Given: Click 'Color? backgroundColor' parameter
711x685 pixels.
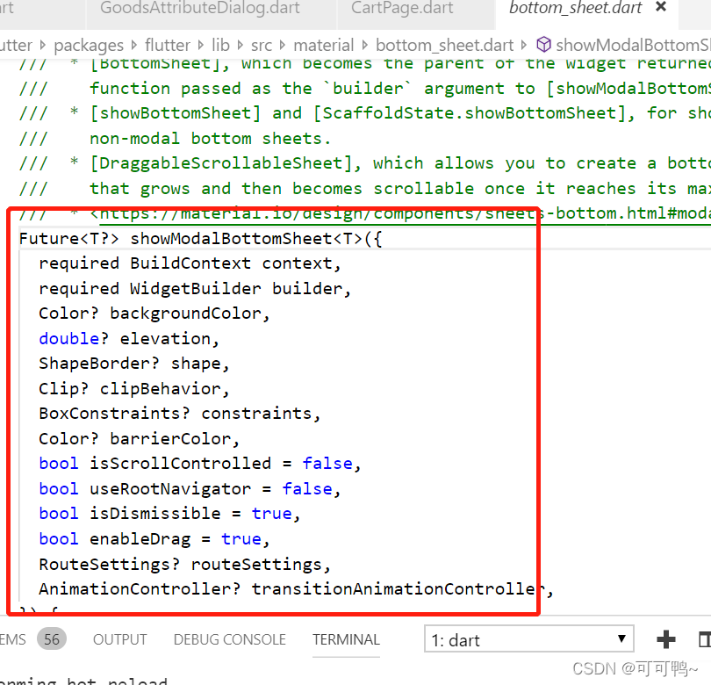Looking at the screenshot, I should pyautogui.click(x=154, y=314).
